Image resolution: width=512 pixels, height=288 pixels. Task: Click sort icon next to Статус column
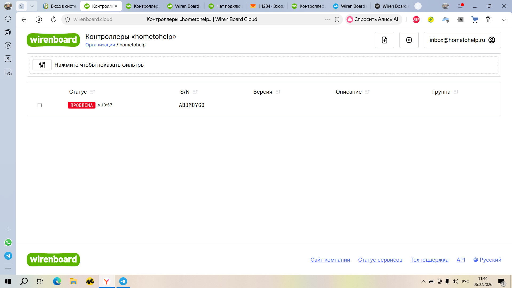tap(93, 92)
